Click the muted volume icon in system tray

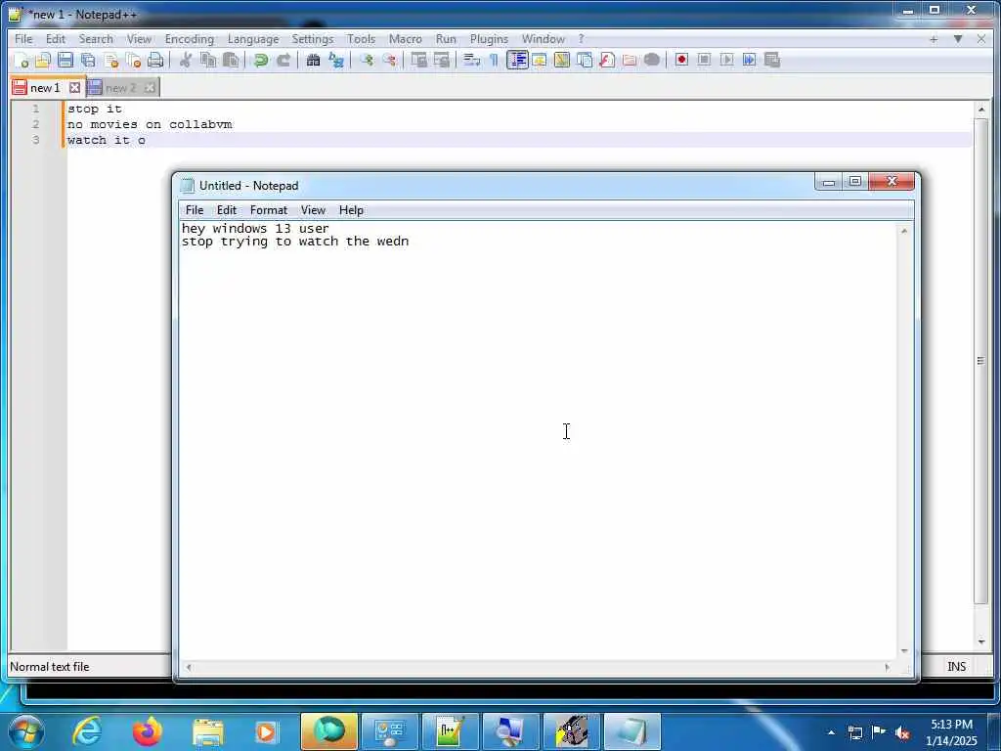pos(902,732)
